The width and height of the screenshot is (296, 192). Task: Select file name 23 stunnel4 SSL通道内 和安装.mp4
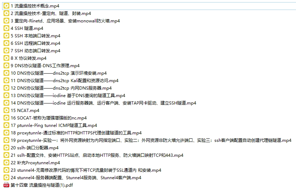point(86,170)
